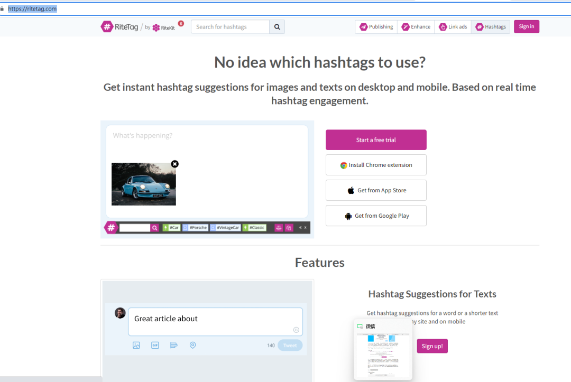Click the pink hashtag hexagon icon
This screenshot has height=382, width=571.
click(111, 228)
